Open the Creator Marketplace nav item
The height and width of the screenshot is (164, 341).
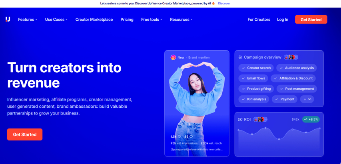click(x=94, y=20)
